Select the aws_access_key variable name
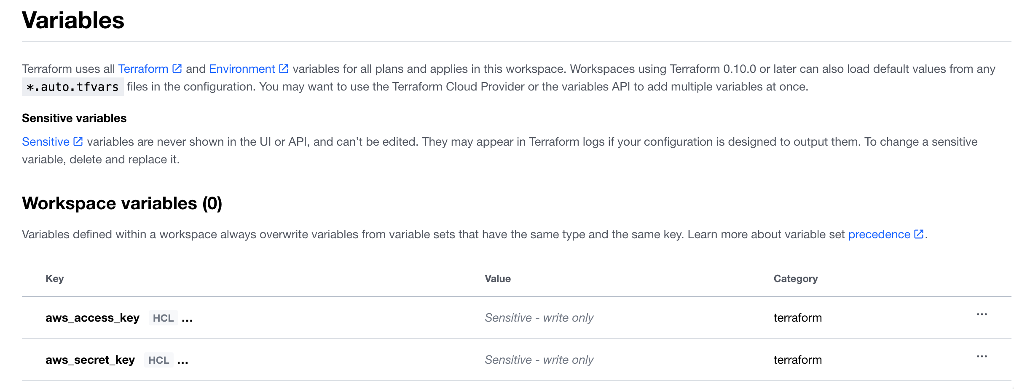This screenshot has height=389, width=1014. tap(92, 318)
